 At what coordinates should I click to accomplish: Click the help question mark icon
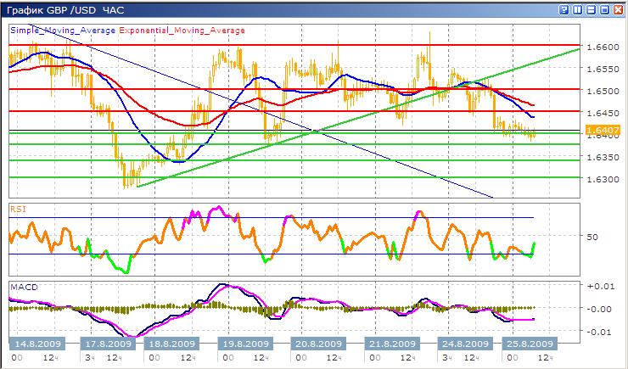566,9
